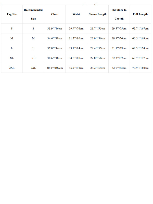Click the Chest column header
This screenshot has height=204, width=153.
pyautogui.click(x=55, y=14)
